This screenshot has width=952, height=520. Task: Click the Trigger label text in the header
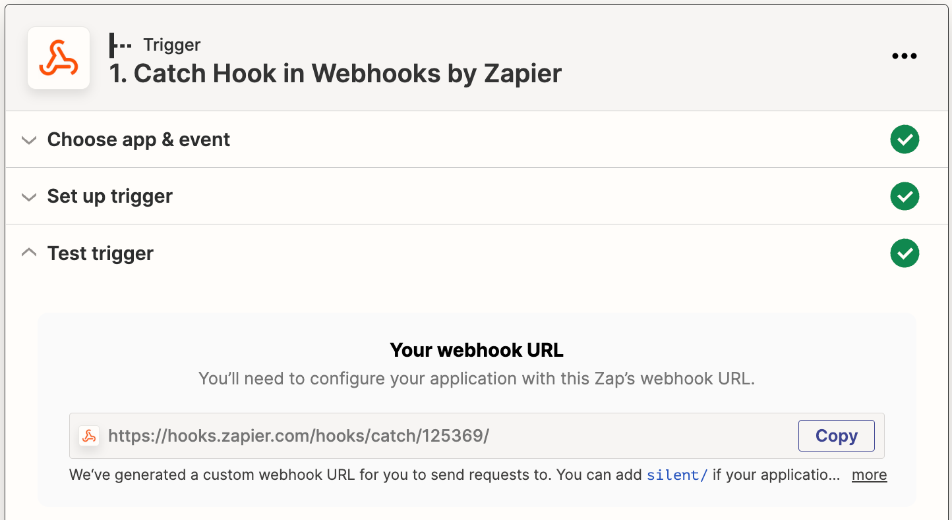coord(172,45)
